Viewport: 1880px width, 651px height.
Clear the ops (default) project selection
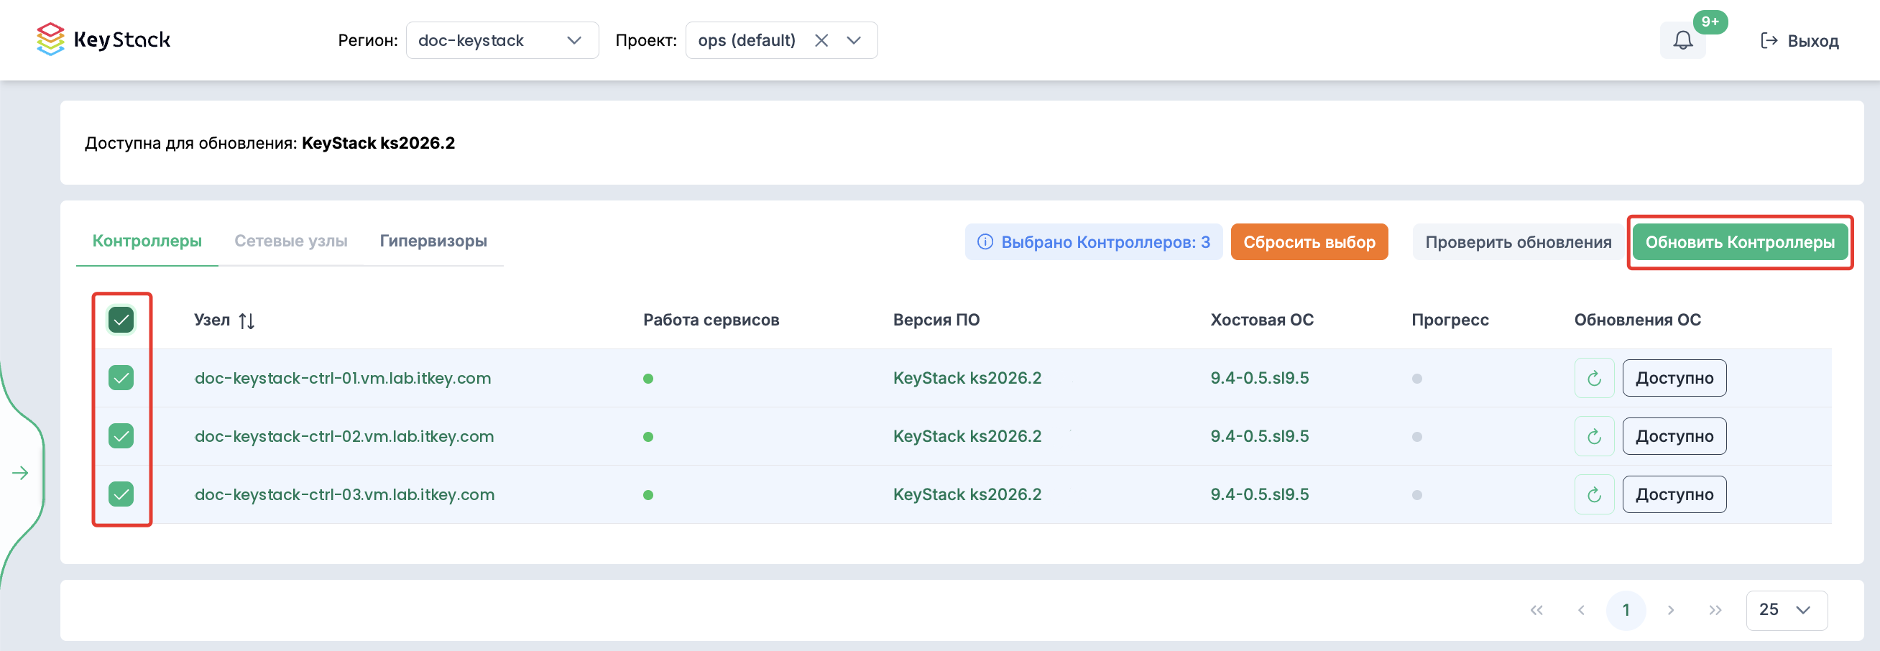pyautogui.click(x=821, y=40)
